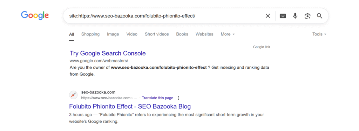Switch to the Image tab

113,34
